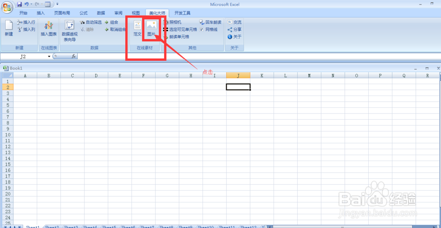Click the table grid icon in quick access toolbar

(x=48, y=4)
